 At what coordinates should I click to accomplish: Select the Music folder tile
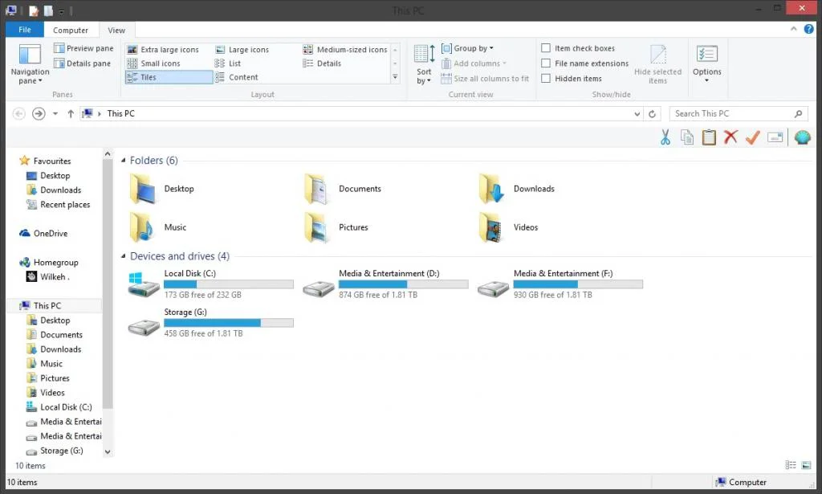click(158, 227)
